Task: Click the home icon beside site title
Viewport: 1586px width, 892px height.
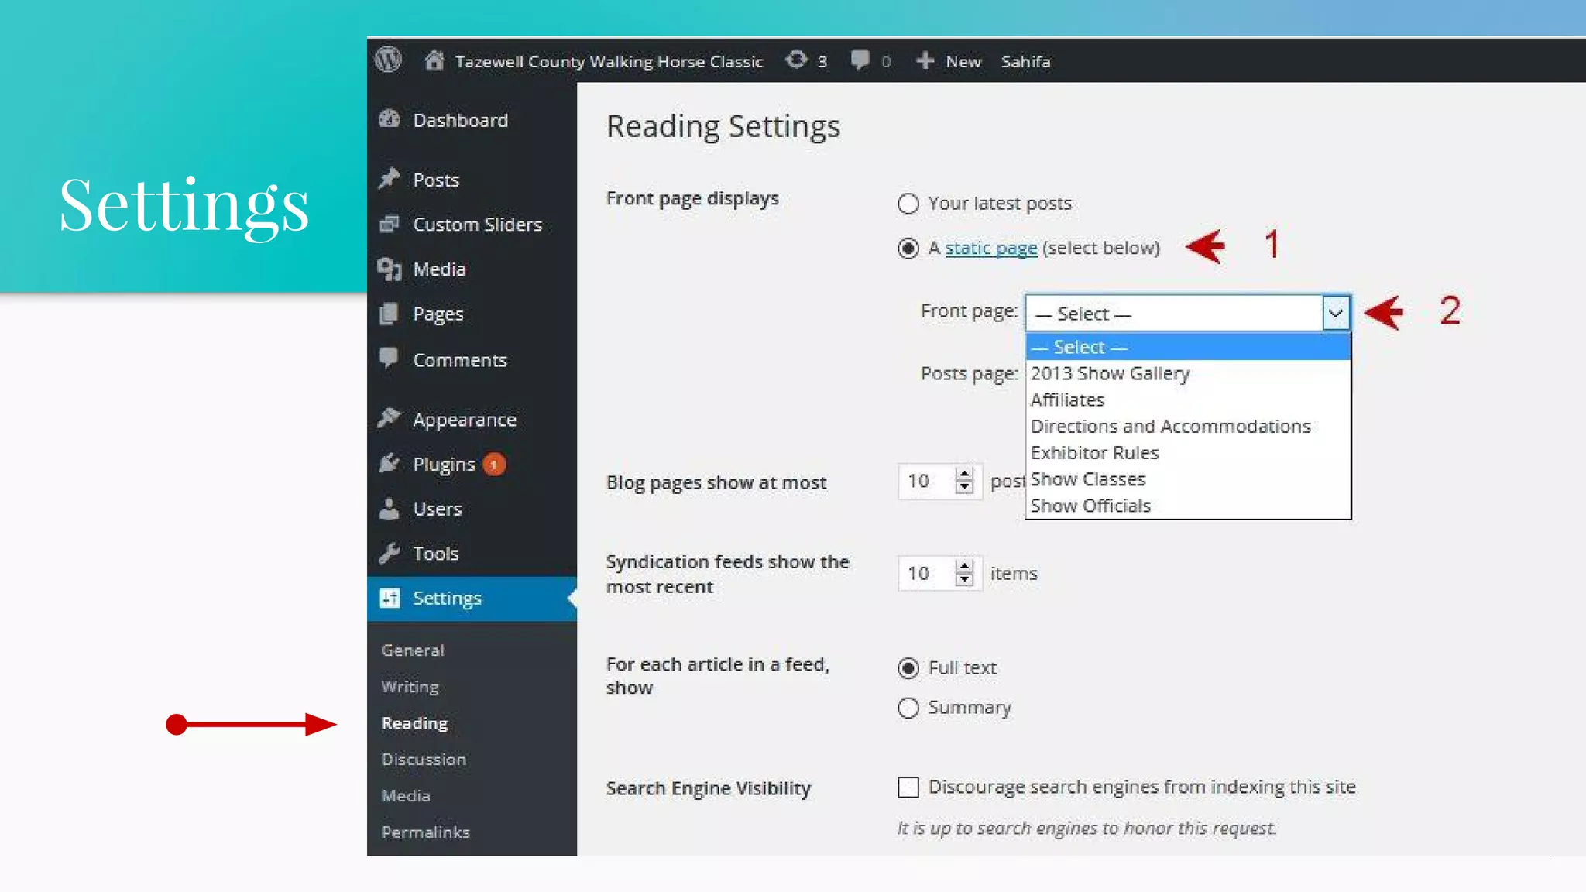Action: pyautogui.click(x=434, y=60)
